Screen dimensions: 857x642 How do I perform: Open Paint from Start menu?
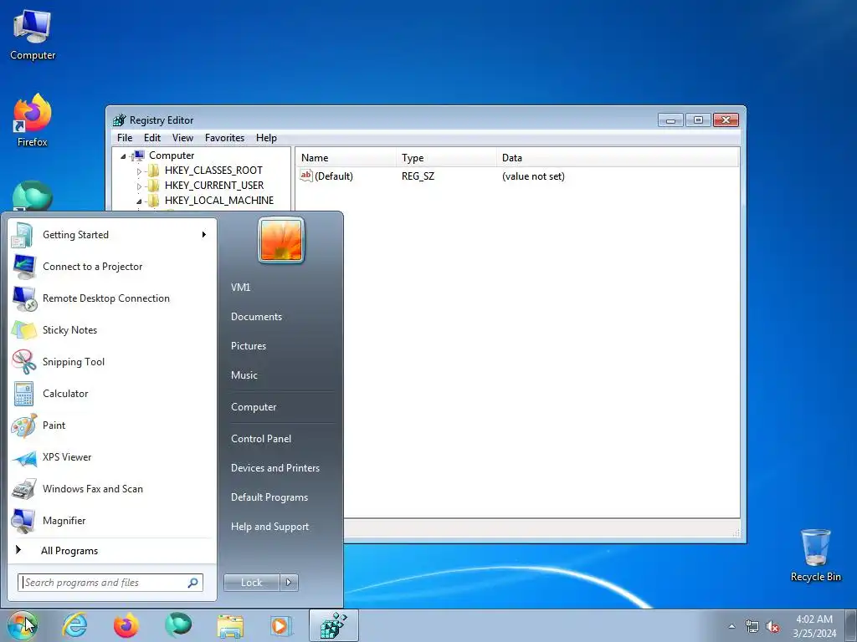pyautogui.click(x=111, y=425)
